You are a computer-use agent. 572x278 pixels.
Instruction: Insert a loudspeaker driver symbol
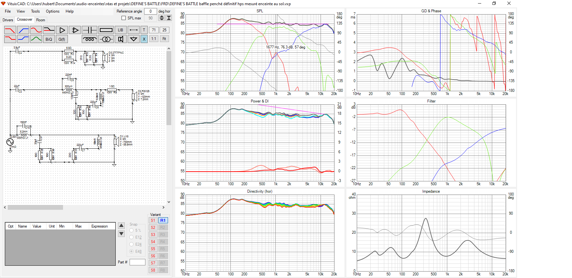121,39
